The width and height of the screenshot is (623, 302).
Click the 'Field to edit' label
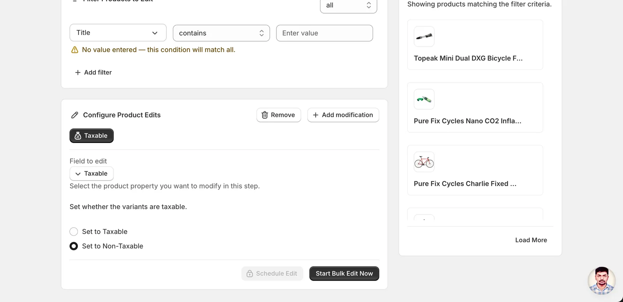88,161
